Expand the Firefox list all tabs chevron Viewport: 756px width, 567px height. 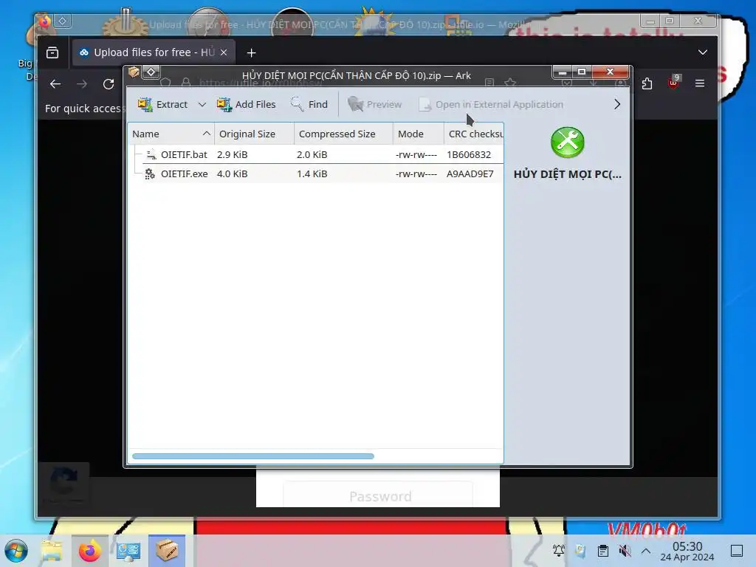pos(703,52)
